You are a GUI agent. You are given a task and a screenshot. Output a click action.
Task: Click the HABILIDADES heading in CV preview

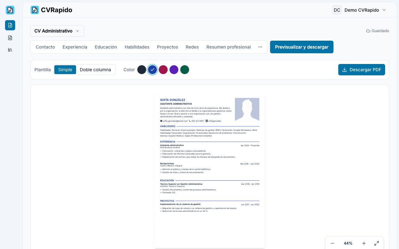pos(168,126)
